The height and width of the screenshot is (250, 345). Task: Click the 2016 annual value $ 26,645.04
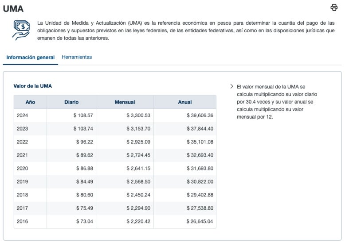[200, 222]
